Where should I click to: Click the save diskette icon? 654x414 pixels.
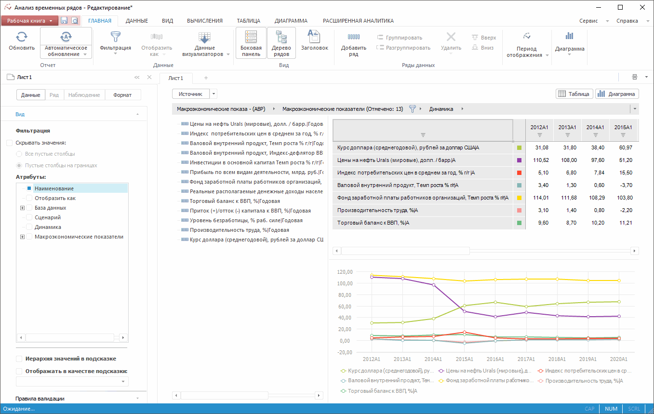[x=64, y=21]
